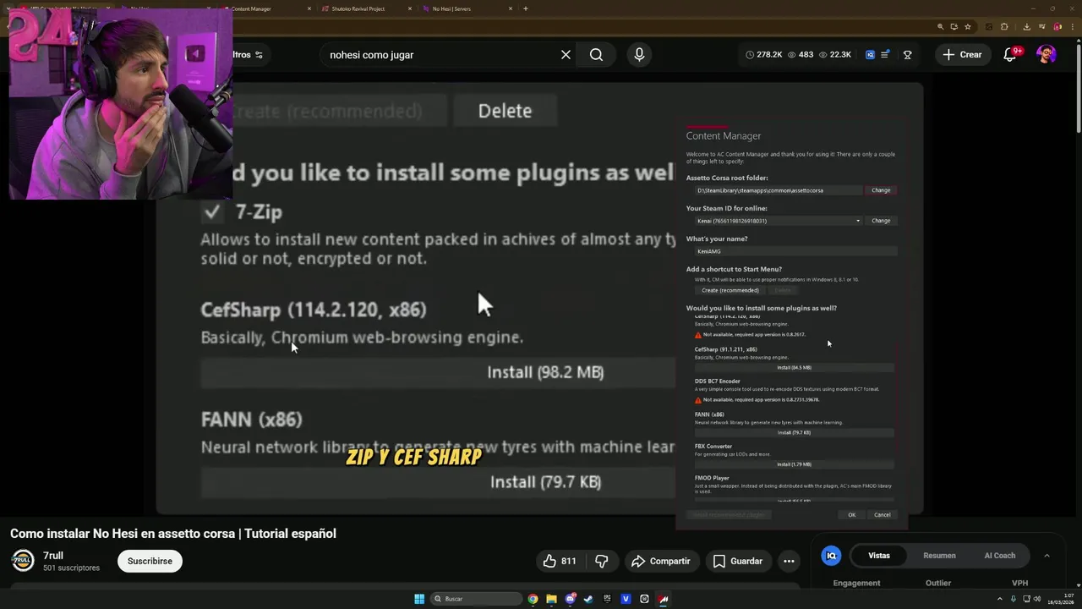Select the Resumen tab in vidIQ
1082x609 pixels.
click(939, 556)
